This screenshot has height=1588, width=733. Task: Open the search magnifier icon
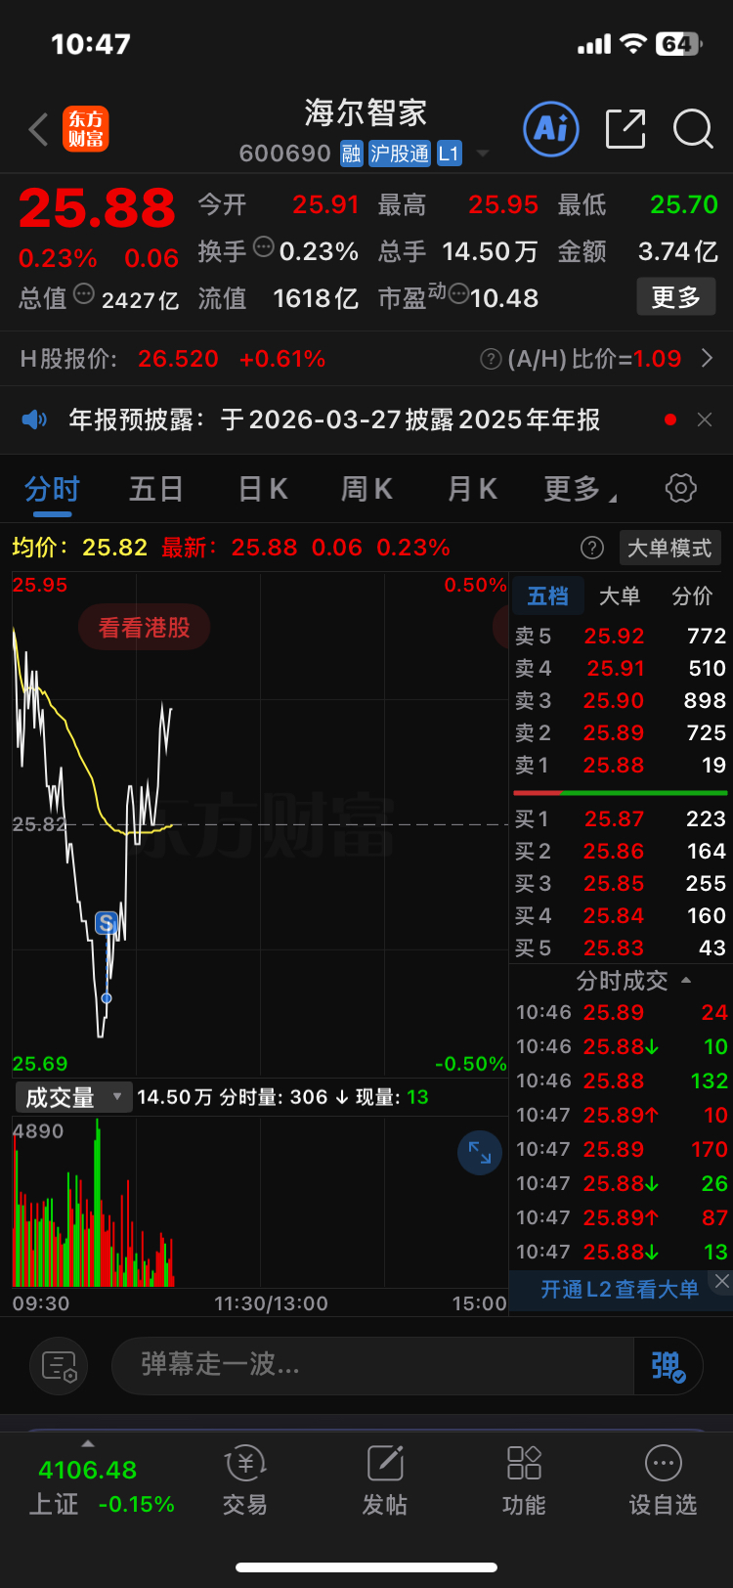pyautogui.click(x=693, y=129)
